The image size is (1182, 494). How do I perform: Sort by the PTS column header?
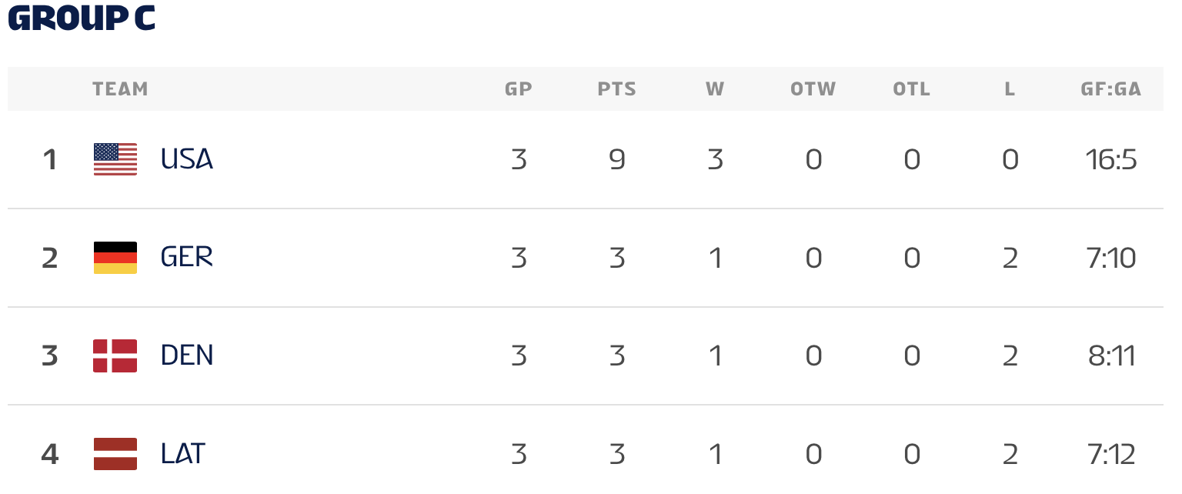coord(617,89)
